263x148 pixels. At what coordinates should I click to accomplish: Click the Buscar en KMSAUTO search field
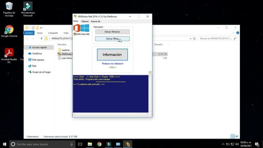[x=218, y=39]
